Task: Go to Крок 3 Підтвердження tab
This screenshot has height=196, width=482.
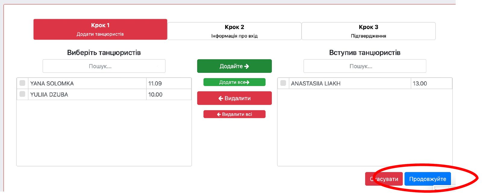Action: (368, 31)
